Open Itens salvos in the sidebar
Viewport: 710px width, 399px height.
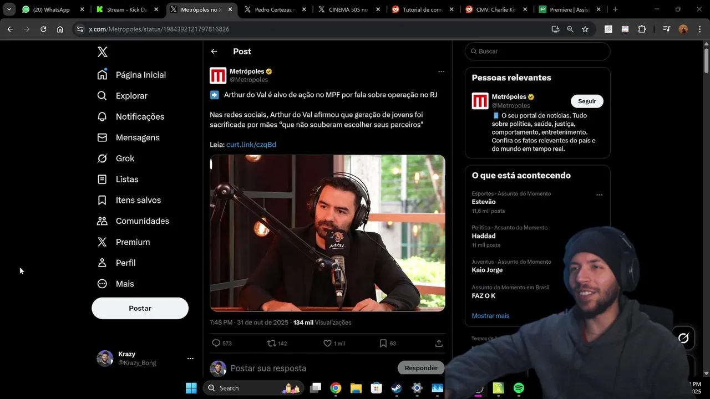[129, 200]
